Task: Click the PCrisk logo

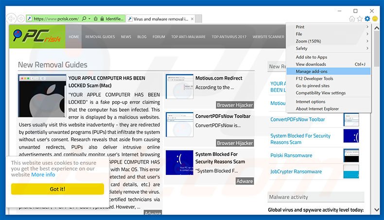Action: 36,37
